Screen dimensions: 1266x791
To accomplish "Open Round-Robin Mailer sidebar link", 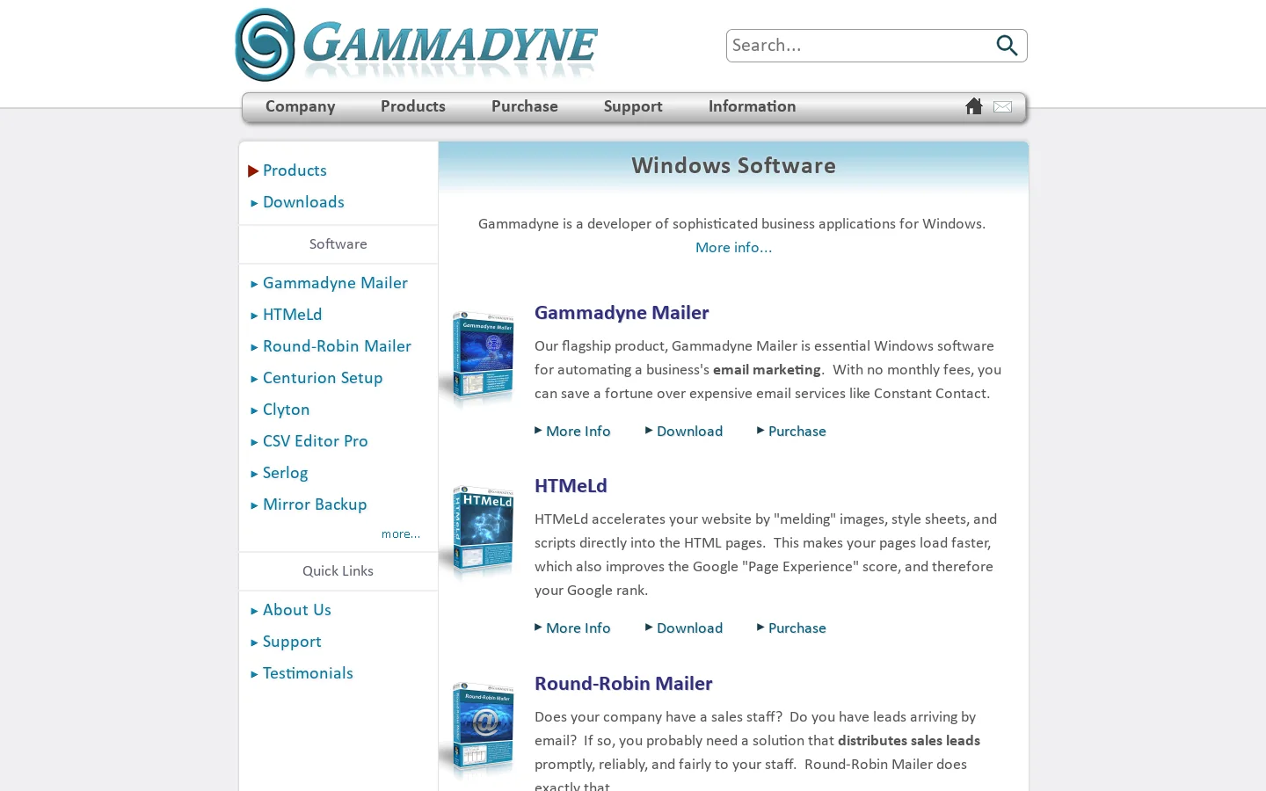I will pos(337,346).
